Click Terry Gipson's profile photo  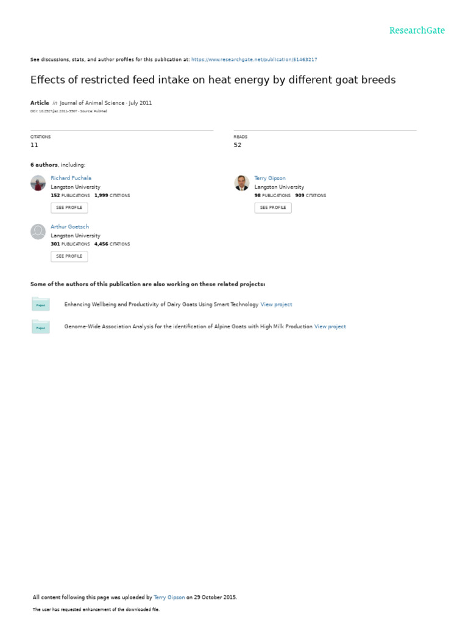pyautogui.click(x=241, y=182)
